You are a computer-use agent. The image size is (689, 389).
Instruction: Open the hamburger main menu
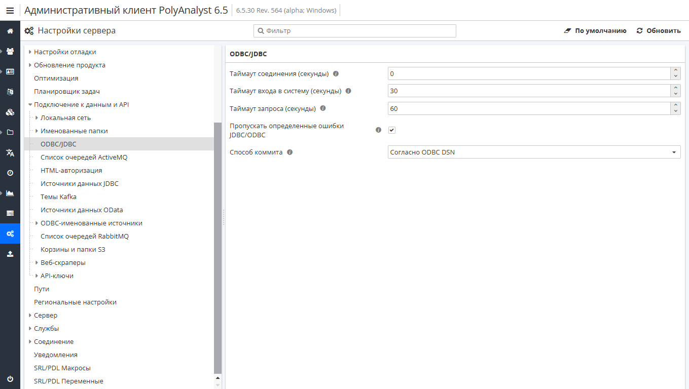(x=10, y=10)
